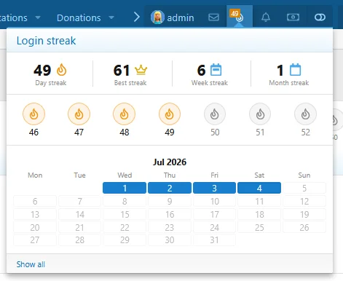This screenshot has width=343, height=281.
Task: Select the day 49 flame badge
Action: (170, 114)
